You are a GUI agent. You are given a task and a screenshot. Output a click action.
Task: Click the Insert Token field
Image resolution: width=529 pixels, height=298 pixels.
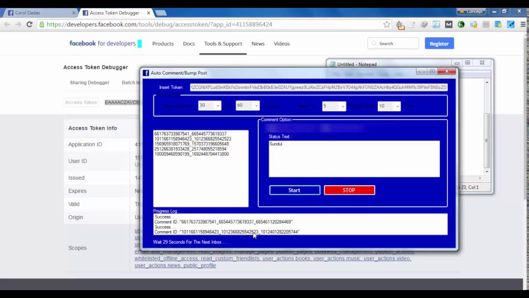pos(319,87)
